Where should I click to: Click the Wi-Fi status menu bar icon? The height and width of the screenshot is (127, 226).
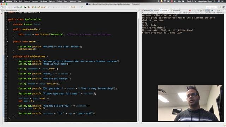[x=165, y=1]
